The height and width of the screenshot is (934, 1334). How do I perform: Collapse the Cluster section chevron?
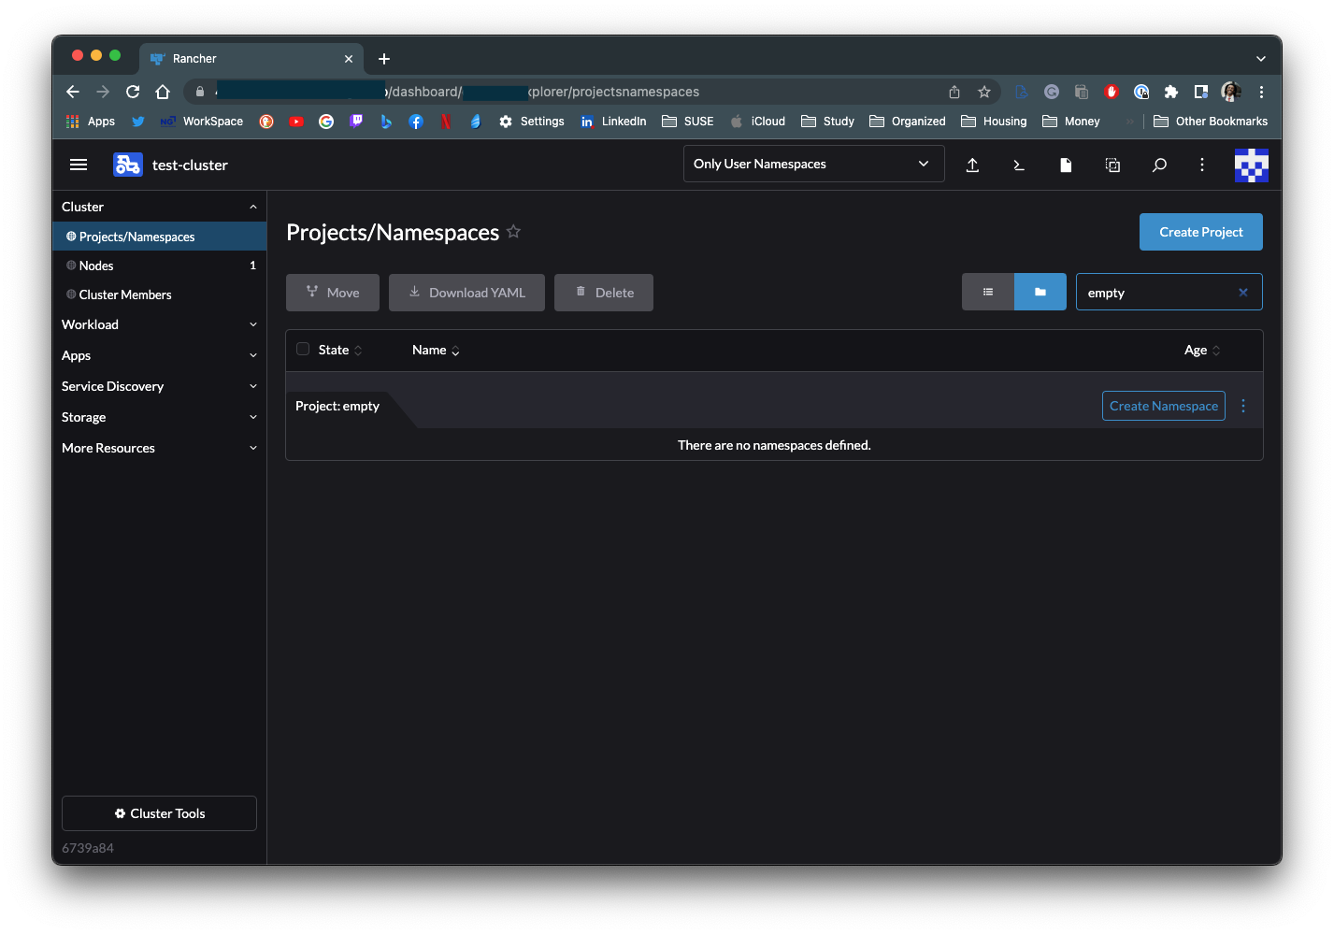click(x=251, y=206)
